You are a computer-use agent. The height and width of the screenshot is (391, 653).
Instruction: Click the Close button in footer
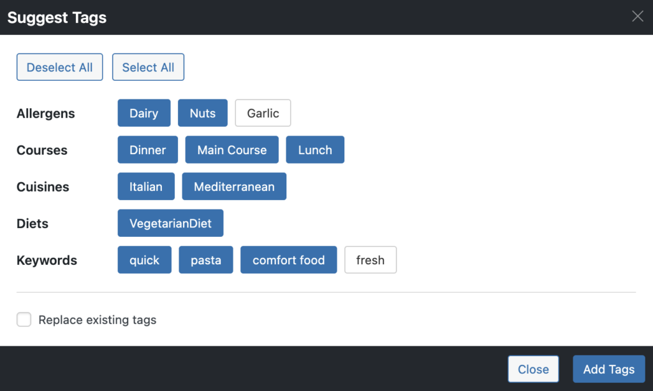point(533,369)
